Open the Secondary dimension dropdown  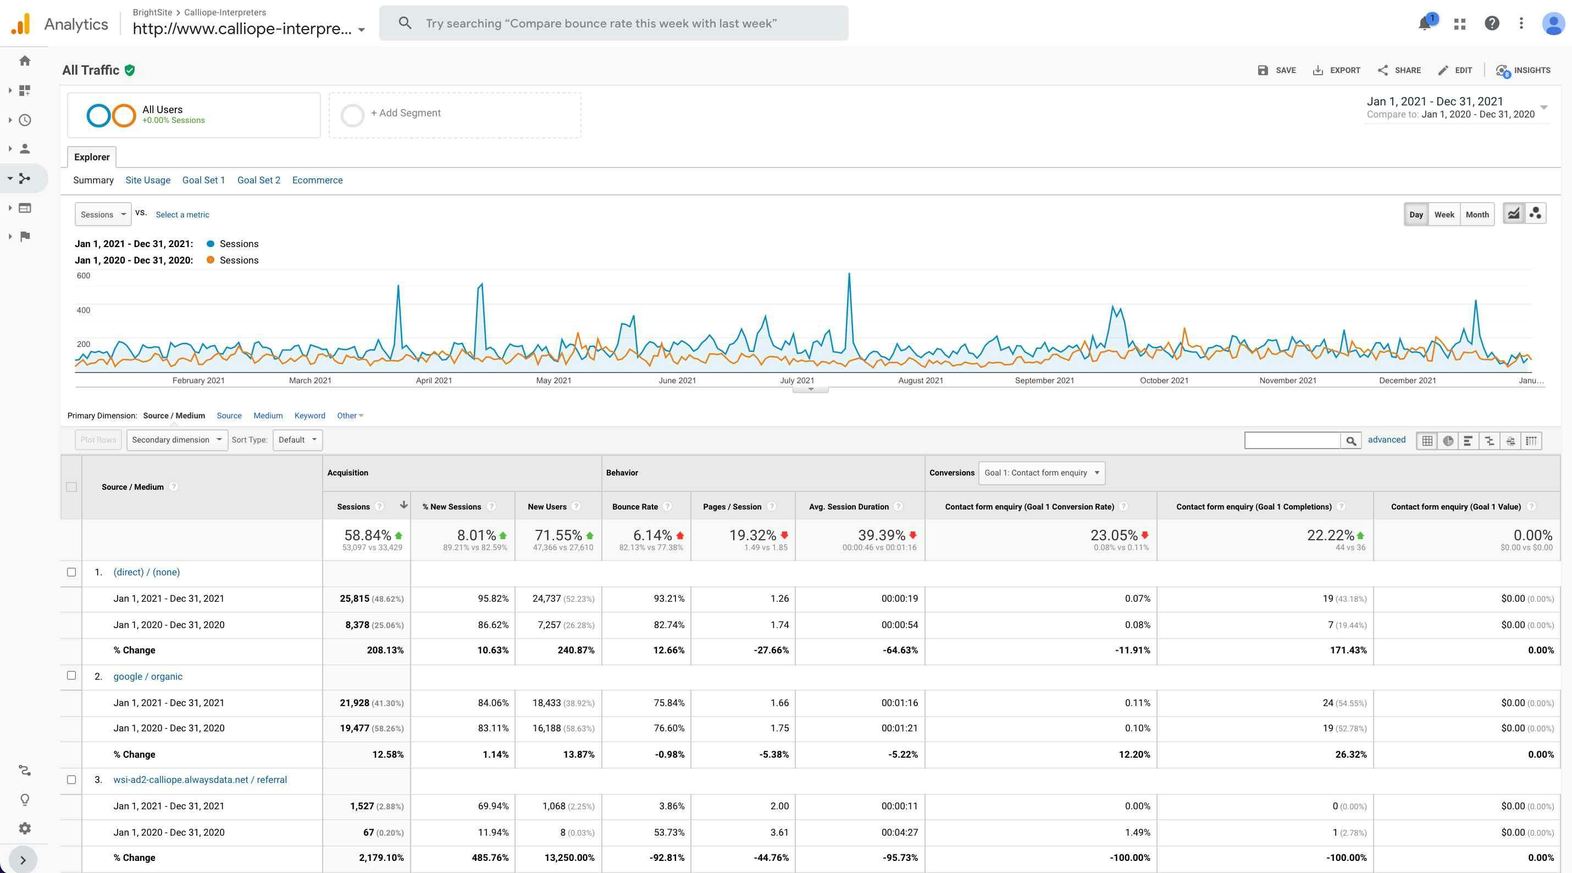[x=177, y=440]
